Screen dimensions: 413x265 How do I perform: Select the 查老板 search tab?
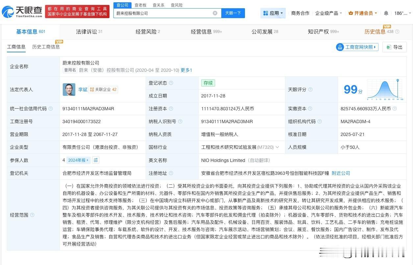click(x=140, y=5)
